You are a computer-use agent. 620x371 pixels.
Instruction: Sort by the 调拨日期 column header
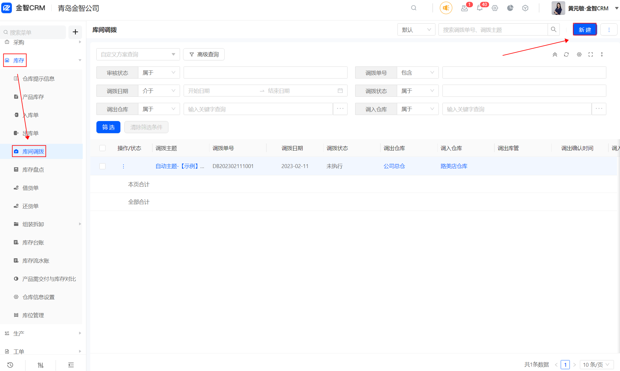click(292, 148)
